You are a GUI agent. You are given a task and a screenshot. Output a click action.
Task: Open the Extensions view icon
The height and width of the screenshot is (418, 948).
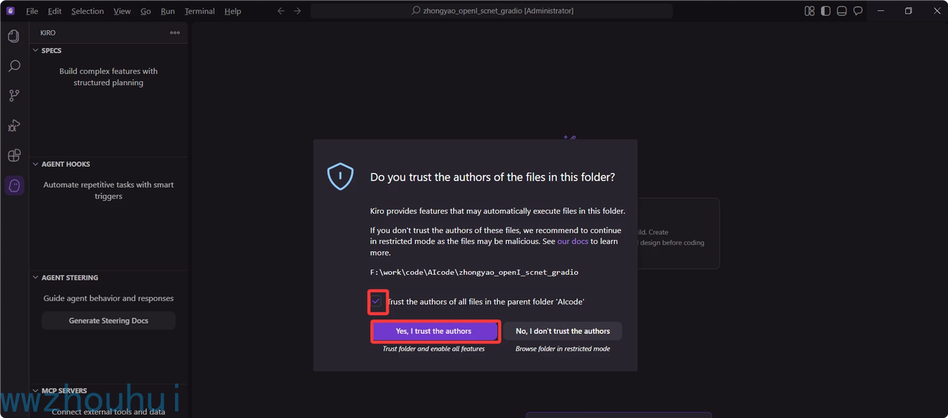(14, 156)
